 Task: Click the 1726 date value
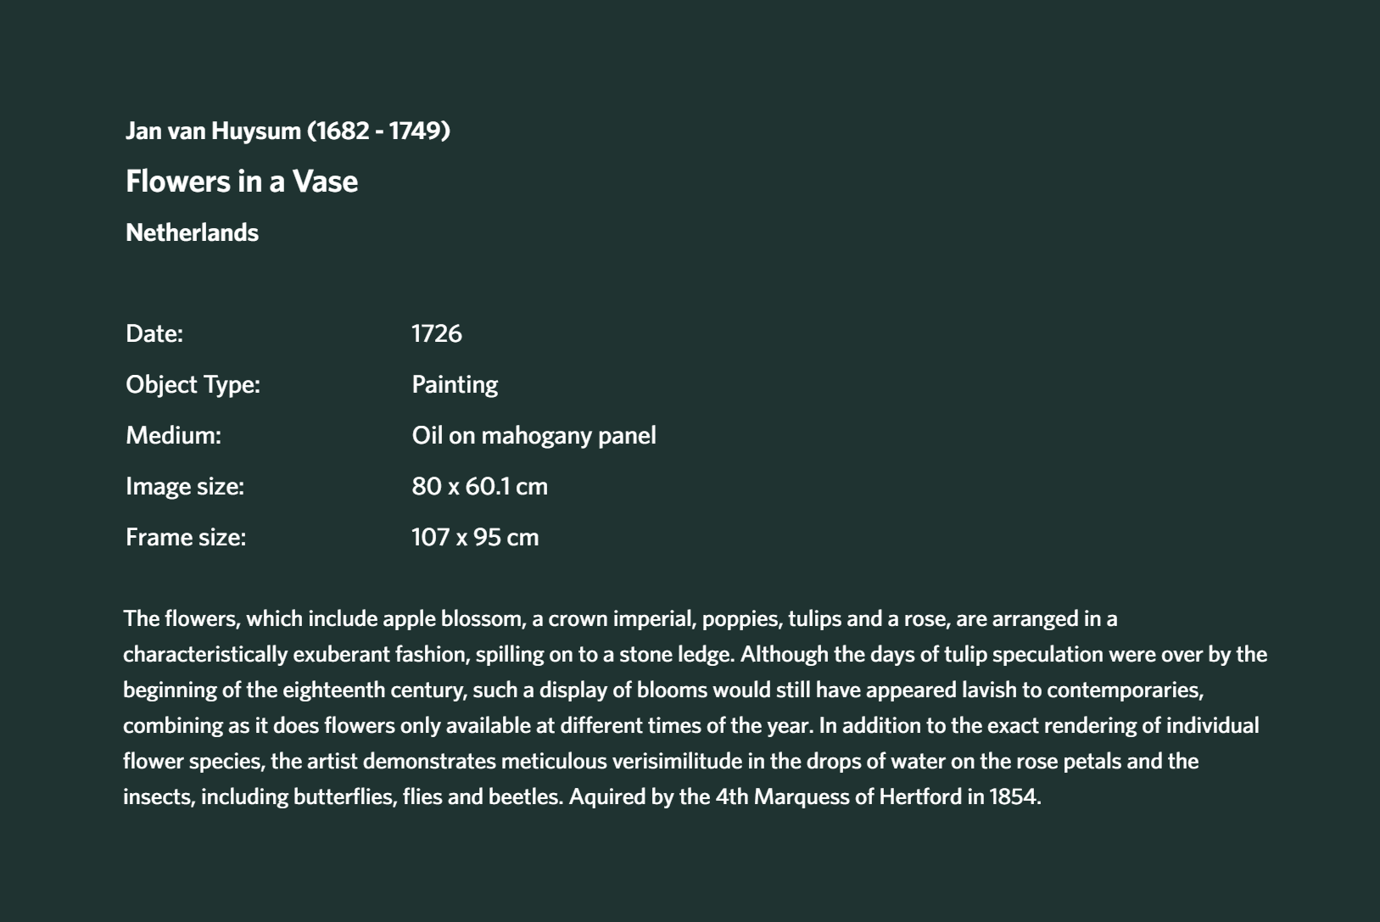[x=437, y=333]
